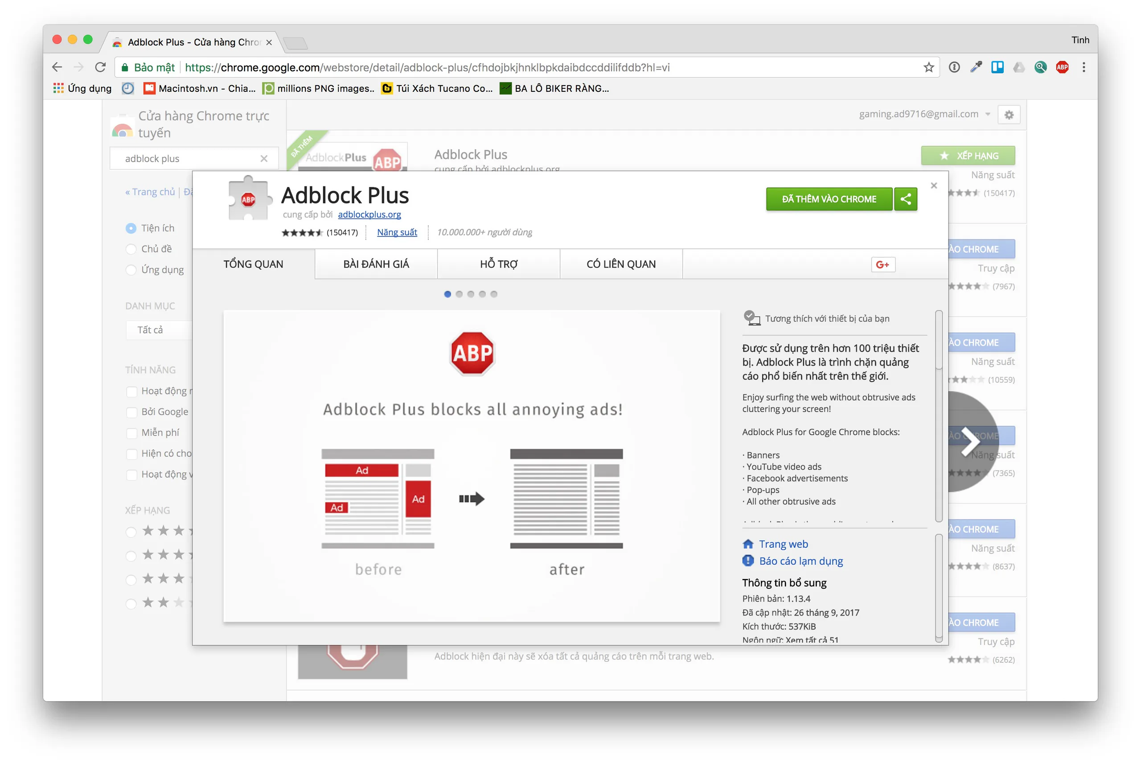This screenshot has height=763, width=1141.
Task: Open the HỖ TRỢ tab
Action: [498, 264]
